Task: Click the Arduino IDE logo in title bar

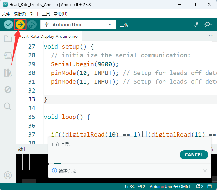Action: [x=5, y=5]
